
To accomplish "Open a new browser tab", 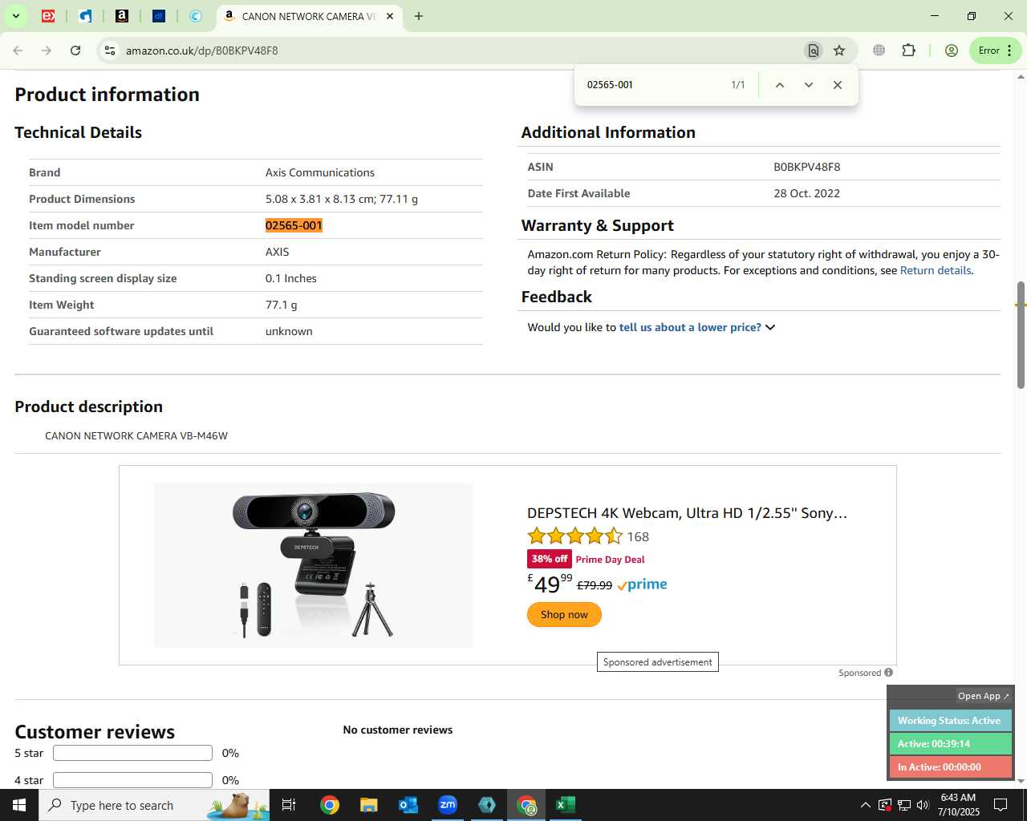I will 419,16.
